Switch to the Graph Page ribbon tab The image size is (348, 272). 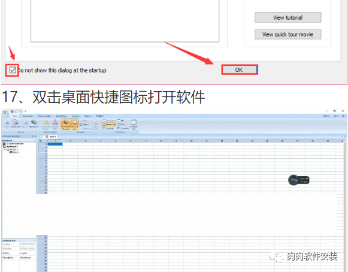(x=61, y=116)
